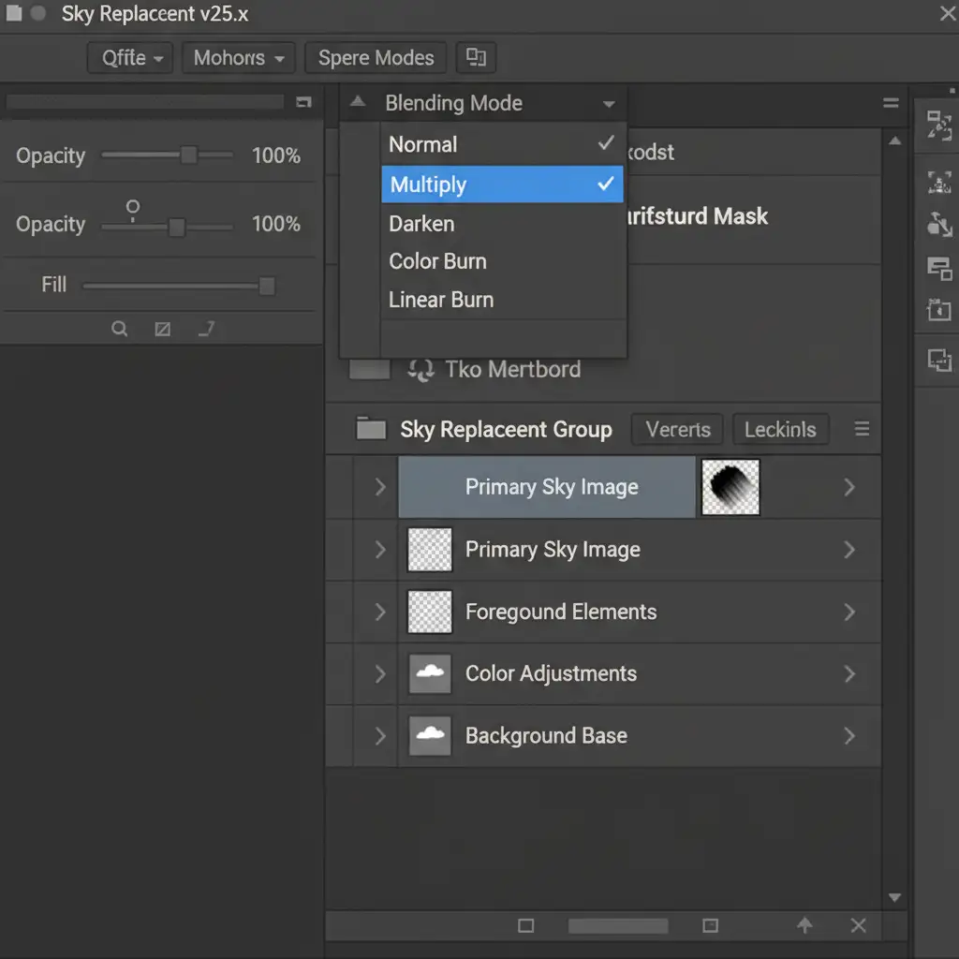Image resolution: width=959 pixels, height=959 pixels.
Task: Click the up arrow icon in bottom bar
Action: 804,925
